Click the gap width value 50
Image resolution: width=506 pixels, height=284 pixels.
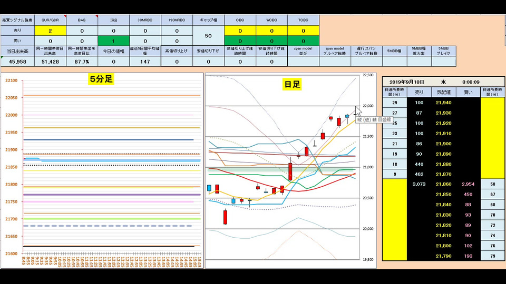pos(209,36)
